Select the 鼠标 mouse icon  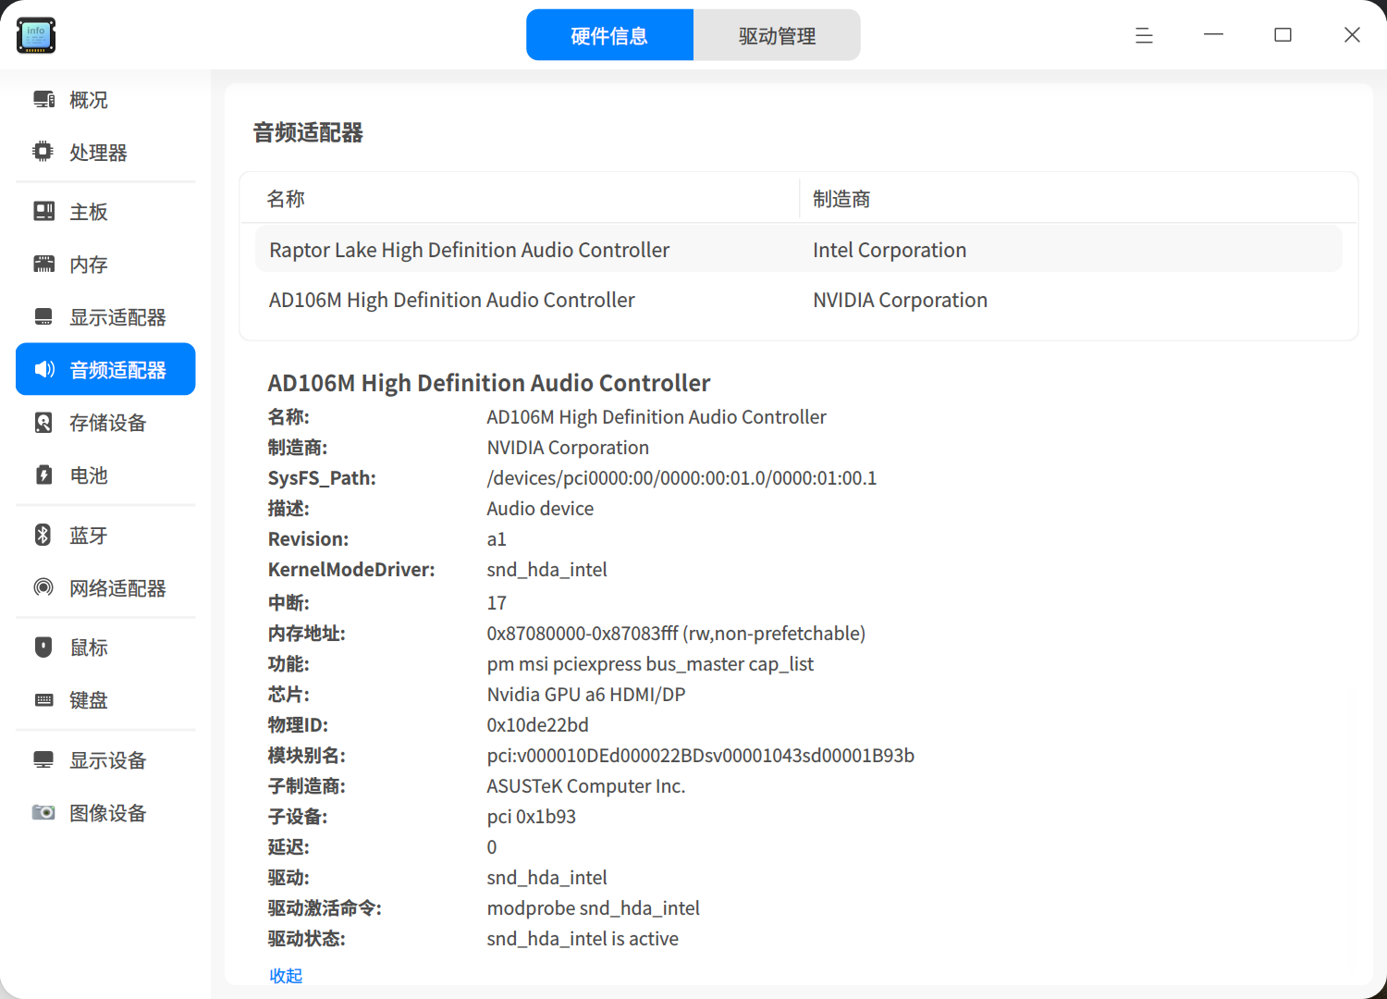(43, 647)
